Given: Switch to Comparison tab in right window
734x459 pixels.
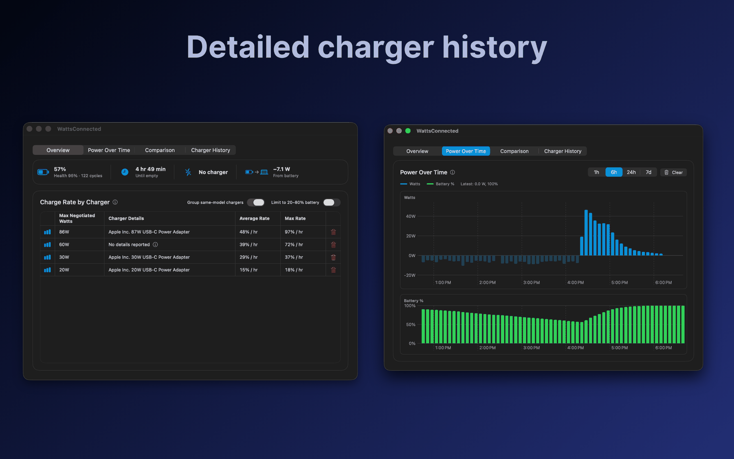Looking at the screenshot, I should click(515, 151).
